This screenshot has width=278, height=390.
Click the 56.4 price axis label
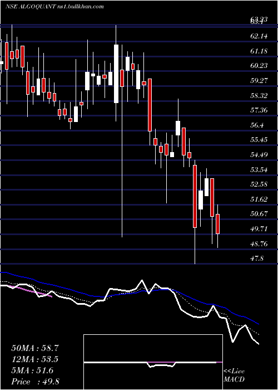pyautogui.click(x=257, y=125)
